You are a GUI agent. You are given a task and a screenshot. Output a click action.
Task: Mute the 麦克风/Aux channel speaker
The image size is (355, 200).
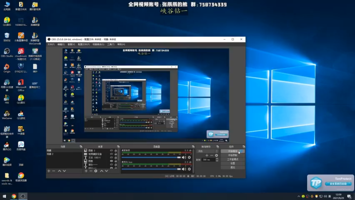tap(184, 169)
